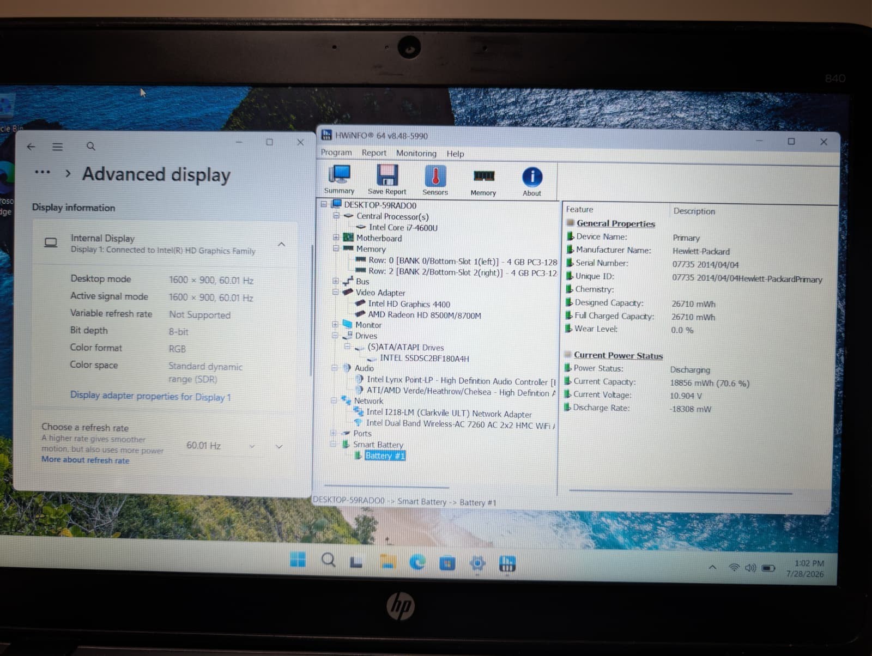Screen dimensions: 872x656
Task: Open Microsoft Store from the taskbar
Action: tap(447, 563)
